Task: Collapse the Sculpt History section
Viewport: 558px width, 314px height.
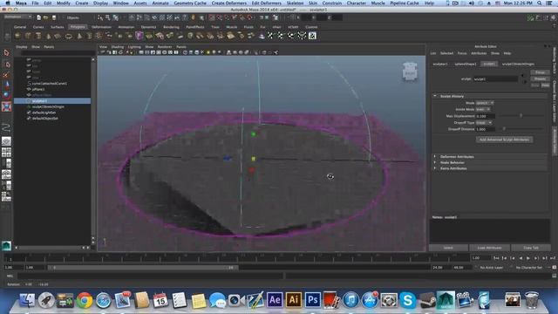Action: tap(435, 96)
